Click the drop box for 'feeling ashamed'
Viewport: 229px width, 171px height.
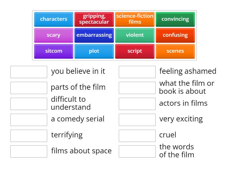[x=137, y=72]
